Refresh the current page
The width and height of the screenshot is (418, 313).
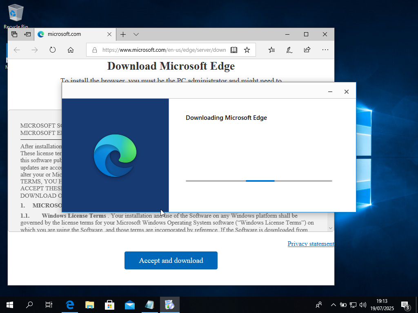click(53, 50)
